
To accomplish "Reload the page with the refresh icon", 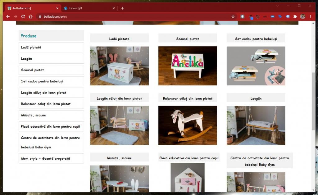I will coord(23,16).
